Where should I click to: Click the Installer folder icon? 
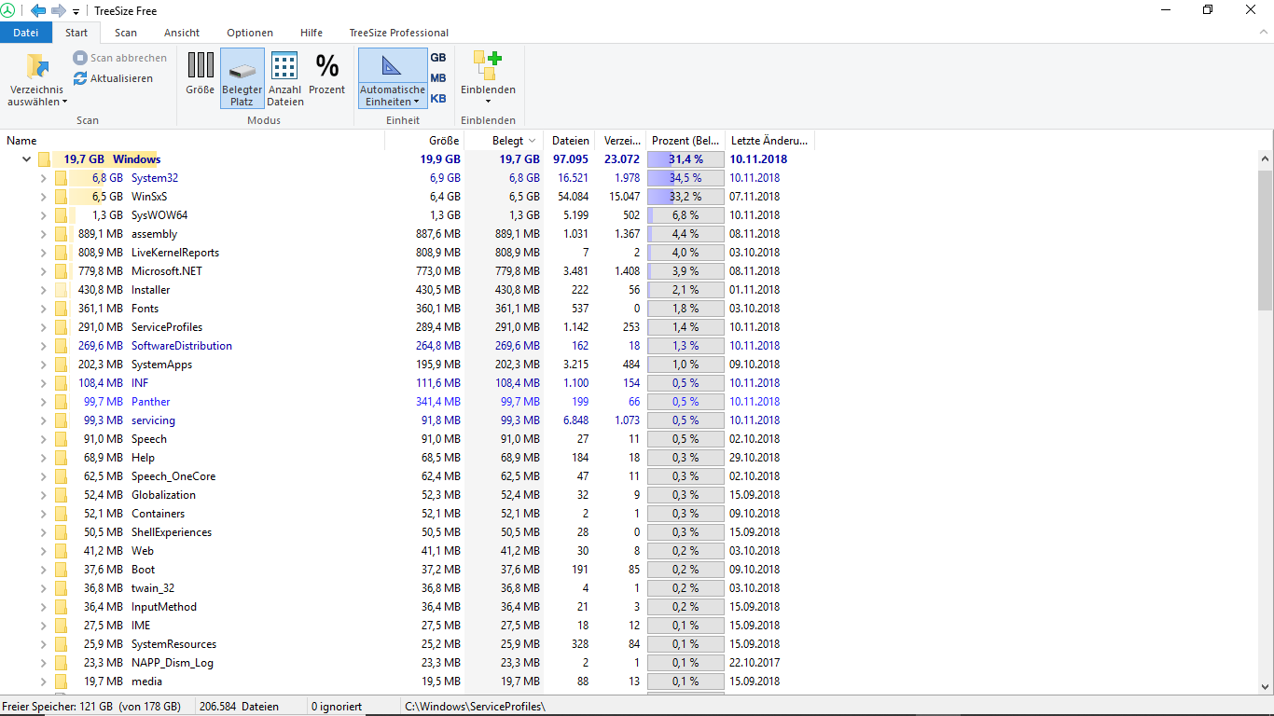coord(61,290)
